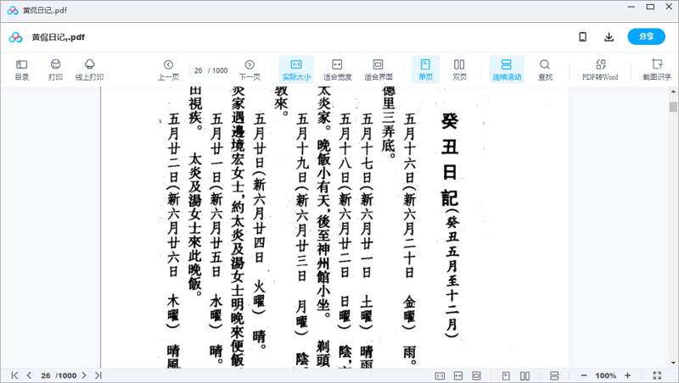The width and height of the screenshot is (679, 383).
Task: Click the download icon in header
Action: [609, 37]
